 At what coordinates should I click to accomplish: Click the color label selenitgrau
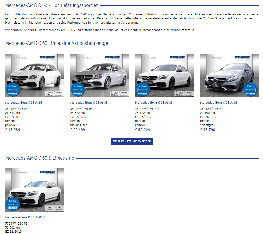pos(207,125)
